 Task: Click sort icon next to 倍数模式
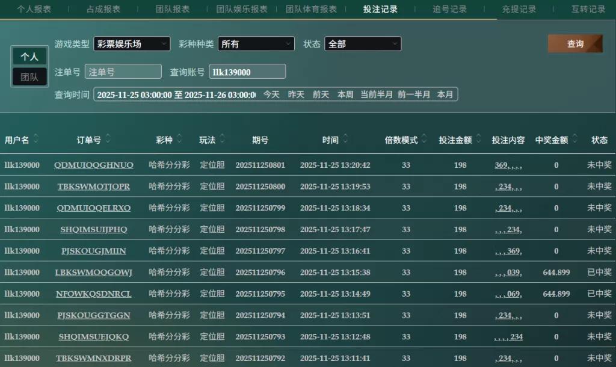[424, 140]
